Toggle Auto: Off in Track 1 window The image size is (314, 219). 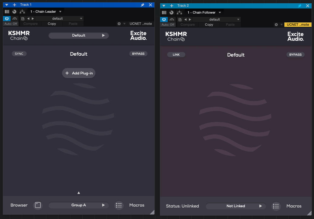point(11,24)
